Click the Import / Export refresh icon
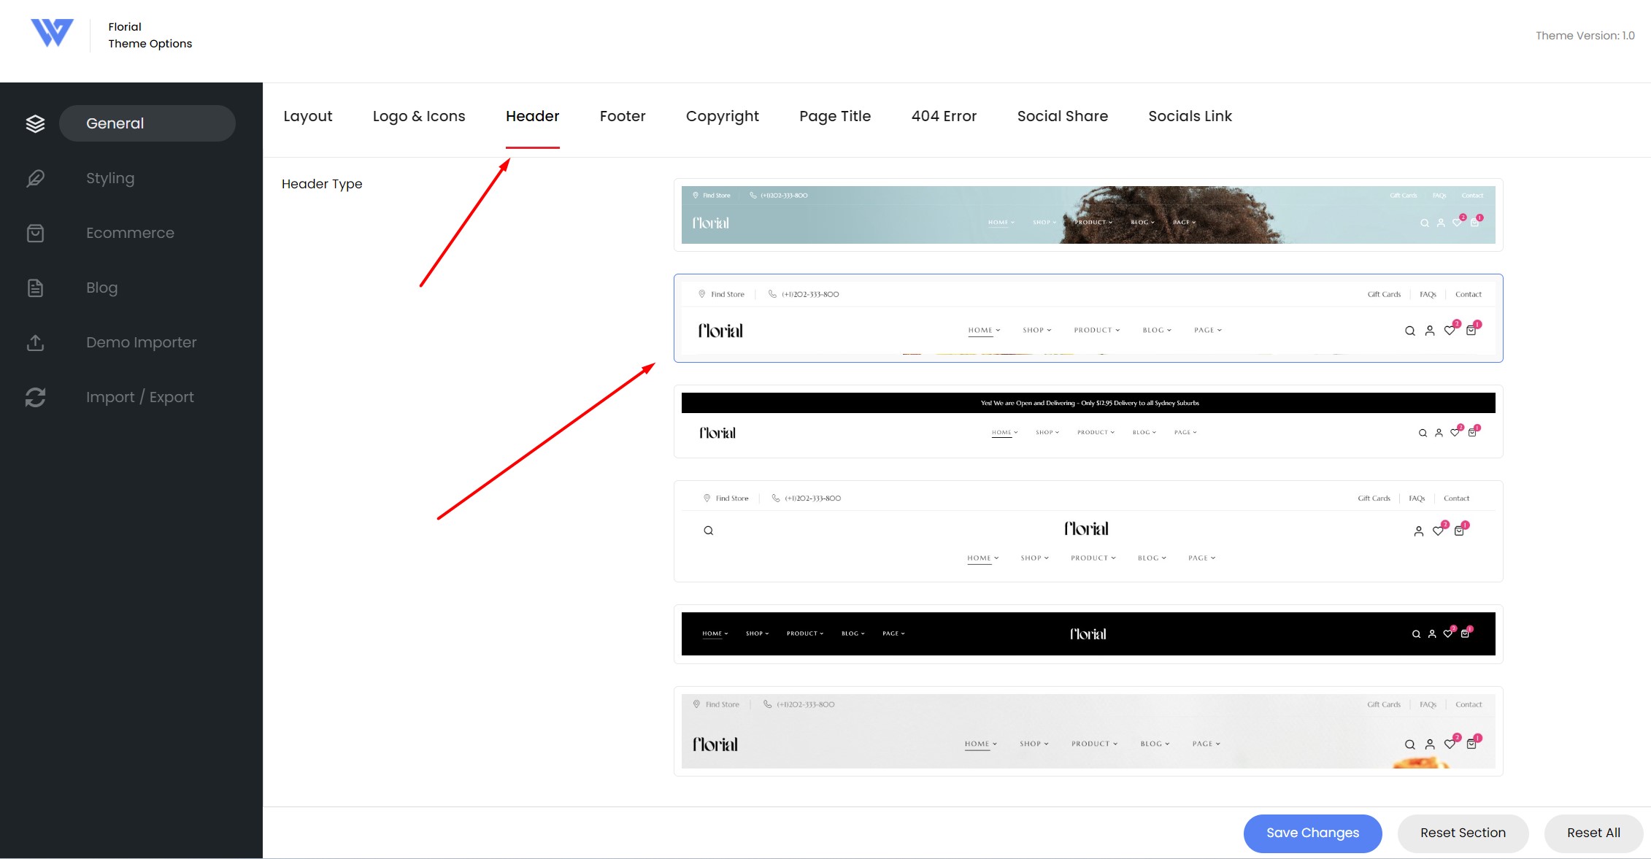The image size is (1651, 859). pyautogui.click(x=35, y=397)
